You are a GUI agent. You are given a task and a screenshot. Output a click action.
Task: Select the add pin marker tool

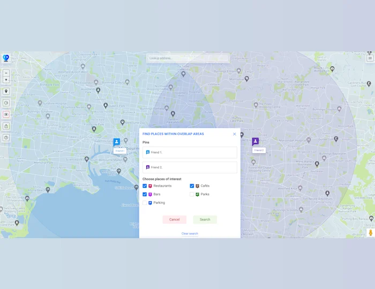coord(6,91)
